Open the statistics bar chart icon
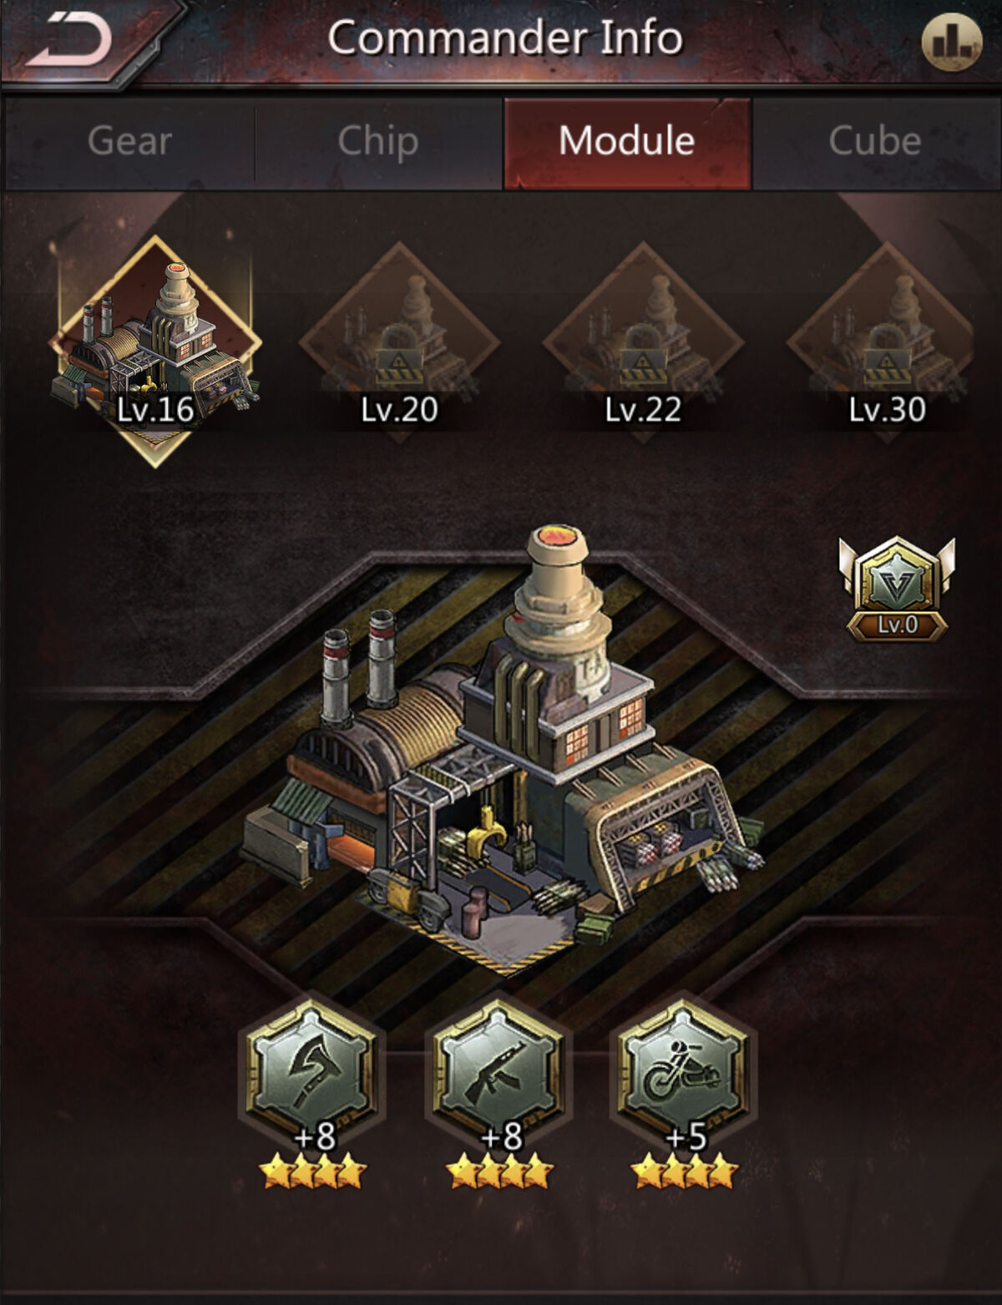This screenshot has height=1305, width=1002. (951, 42)
